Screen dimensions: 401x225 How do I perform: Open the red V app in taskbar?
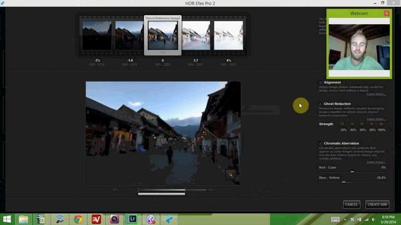click(x=96, y=219)
